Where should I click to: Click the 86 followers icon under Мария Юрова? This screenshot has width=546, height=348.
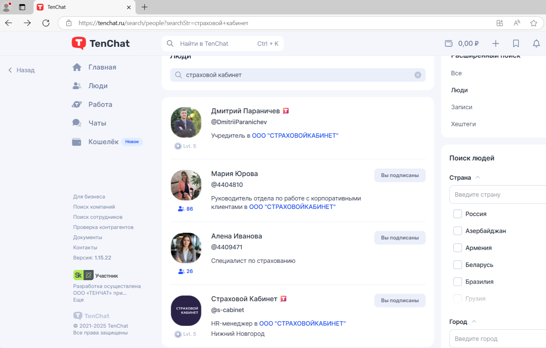coord(181,209)
